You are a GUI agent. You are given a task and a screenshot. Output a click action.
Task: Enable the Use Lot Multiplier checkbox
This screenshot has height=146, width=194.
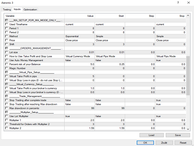coord(7,116)
